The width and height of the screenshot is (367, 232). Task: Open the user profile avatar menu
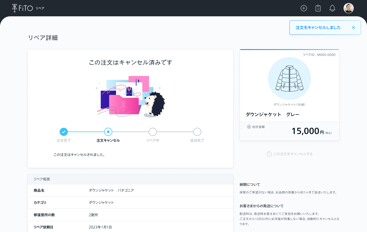348,8
